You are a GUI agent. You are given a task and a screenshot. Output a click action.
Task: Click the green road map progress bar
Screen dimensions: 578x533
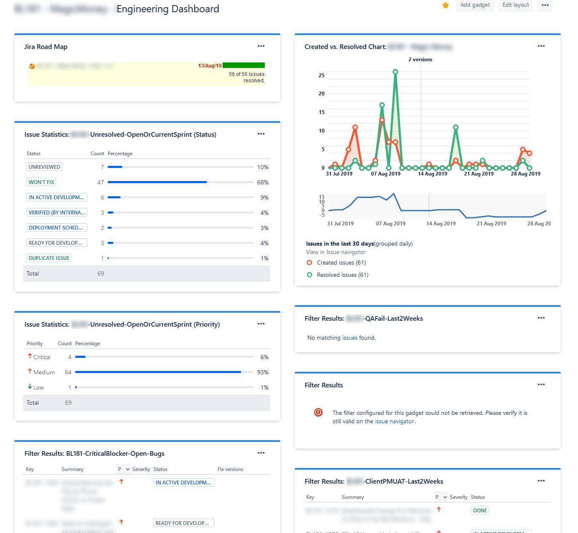point(244,65)
